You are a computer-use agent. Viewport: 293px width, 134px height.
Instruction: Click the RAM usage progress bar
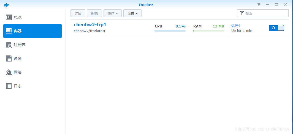pos(209,31)
